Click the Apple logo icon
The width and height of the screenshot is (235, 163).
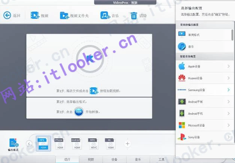click(x=182, y=66)
